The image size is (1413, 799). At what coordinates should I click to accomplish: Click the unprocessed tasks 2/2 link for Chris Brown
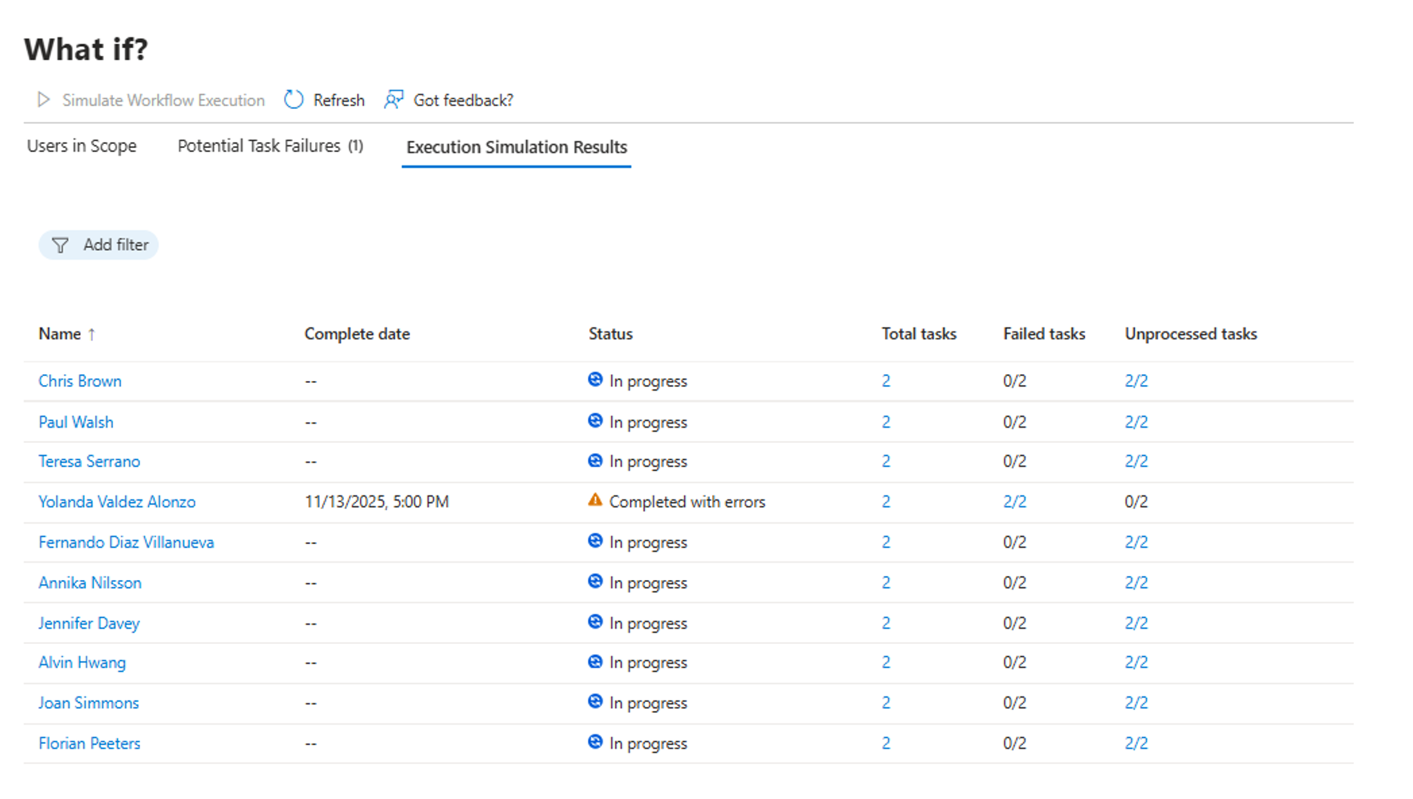click(1135, 380)
